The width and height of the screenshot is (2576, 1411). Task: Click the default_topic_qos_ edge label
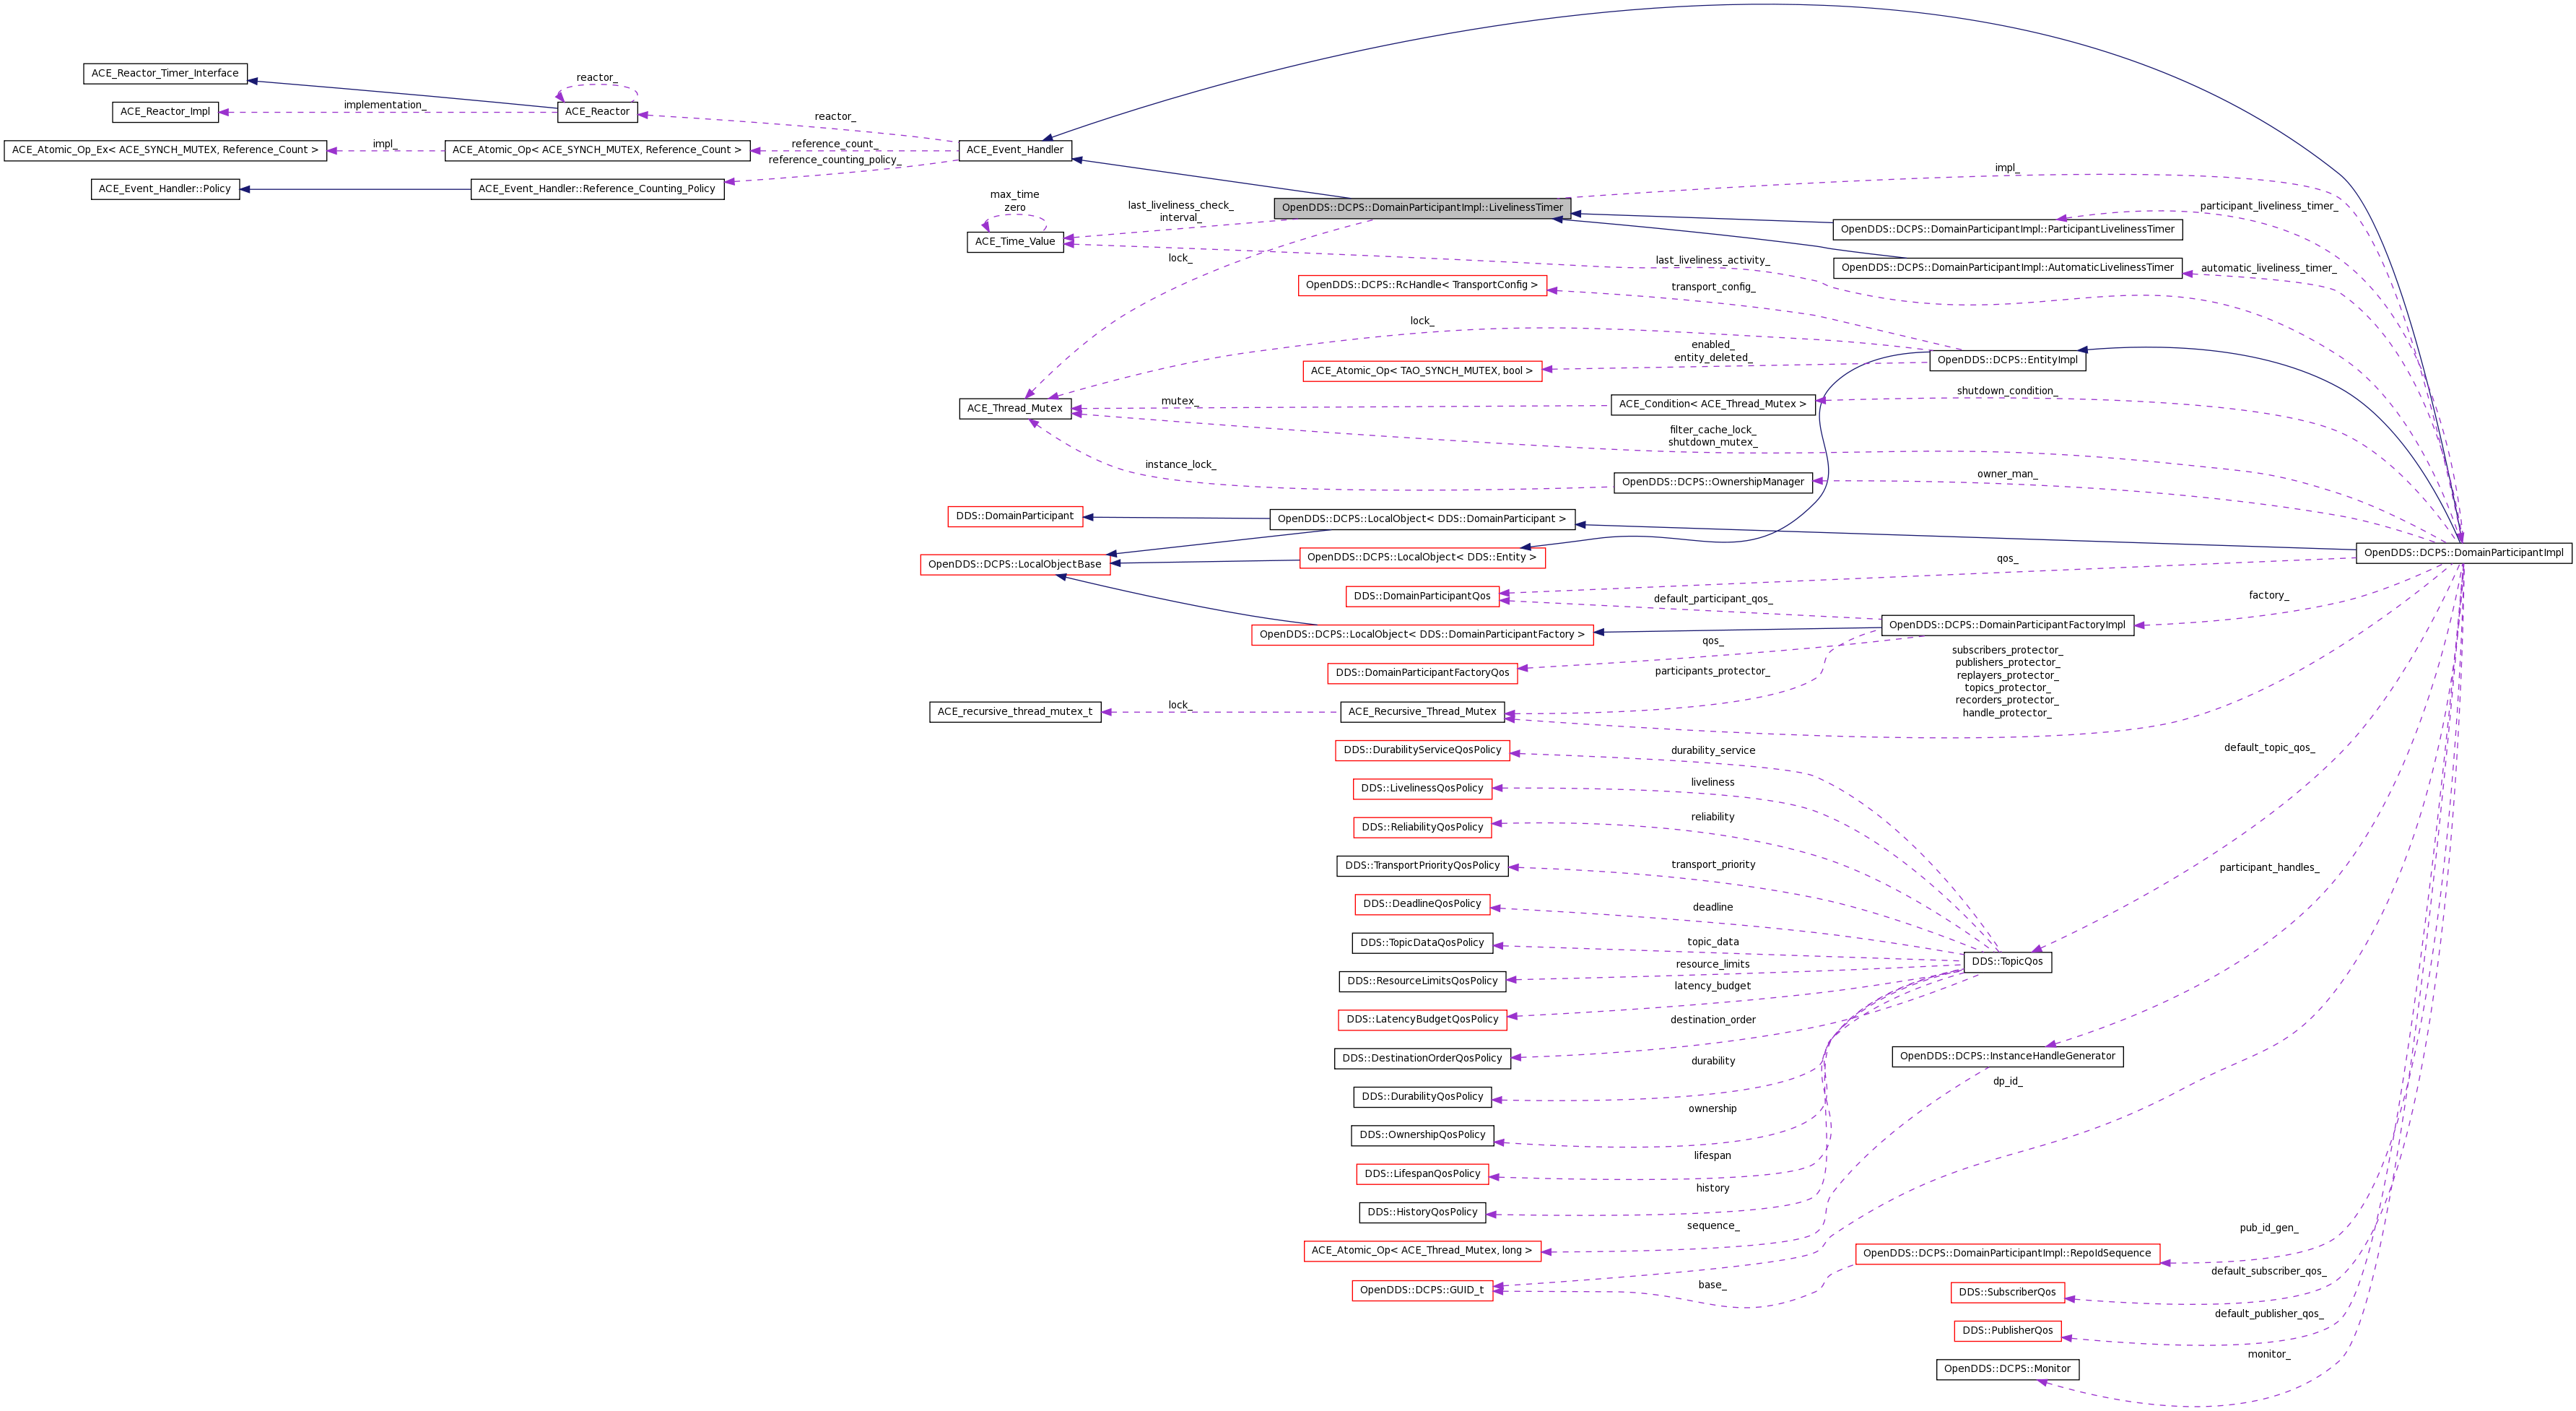(2269, 748)
